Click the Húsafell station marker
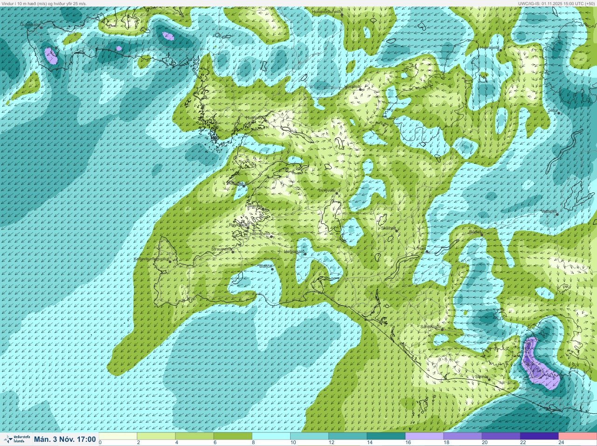This screenshot has height=446, width=597. [360, 89]
